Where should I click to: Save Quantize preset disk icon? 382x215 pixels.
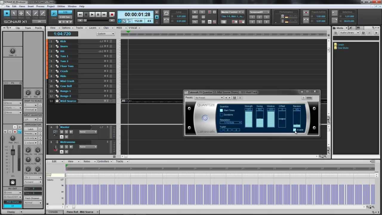235,98
